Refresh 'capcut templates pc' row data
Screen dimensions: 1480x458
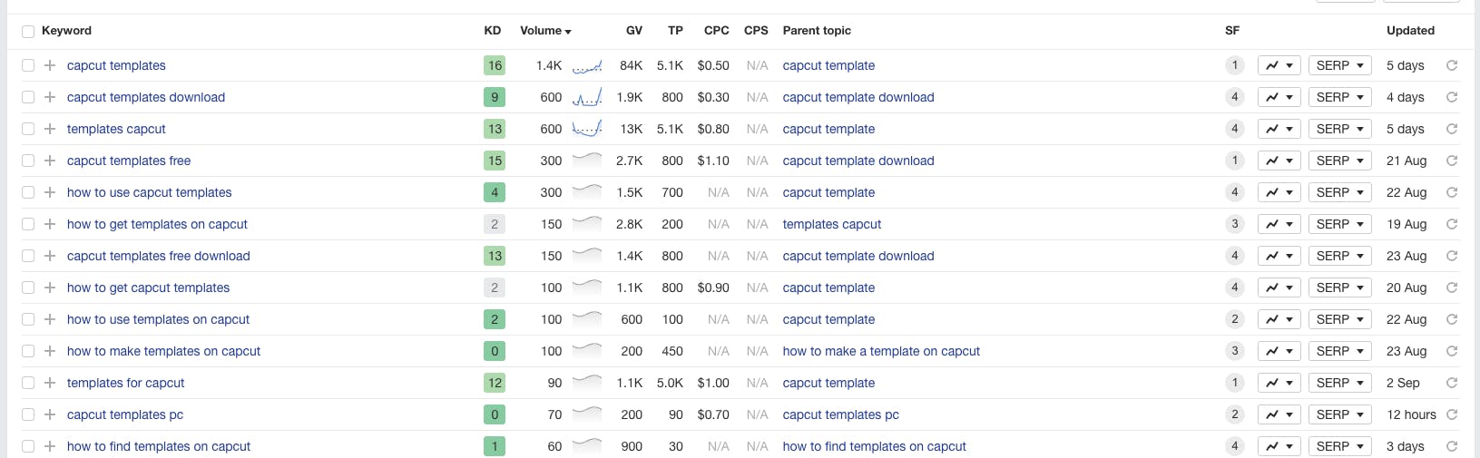pos(1452,414)
